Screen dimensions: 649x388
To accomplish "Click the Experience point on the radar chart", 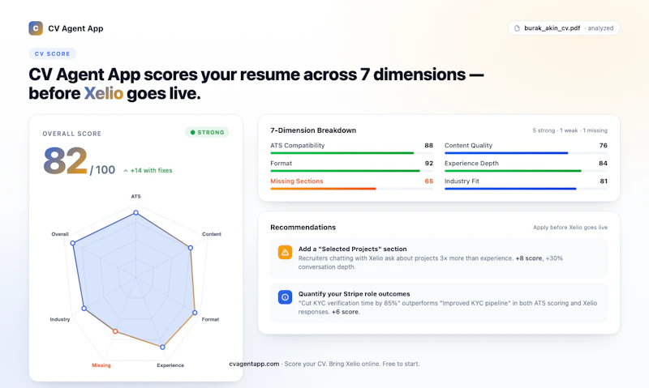I will (163, 347).
